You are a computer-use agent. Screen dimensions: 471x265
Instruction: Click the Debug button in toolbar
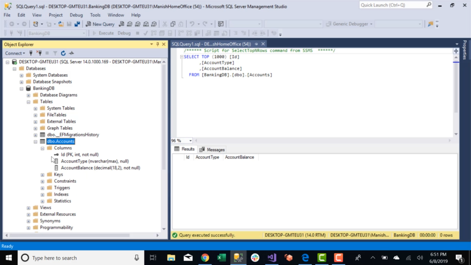click(124, 33)
